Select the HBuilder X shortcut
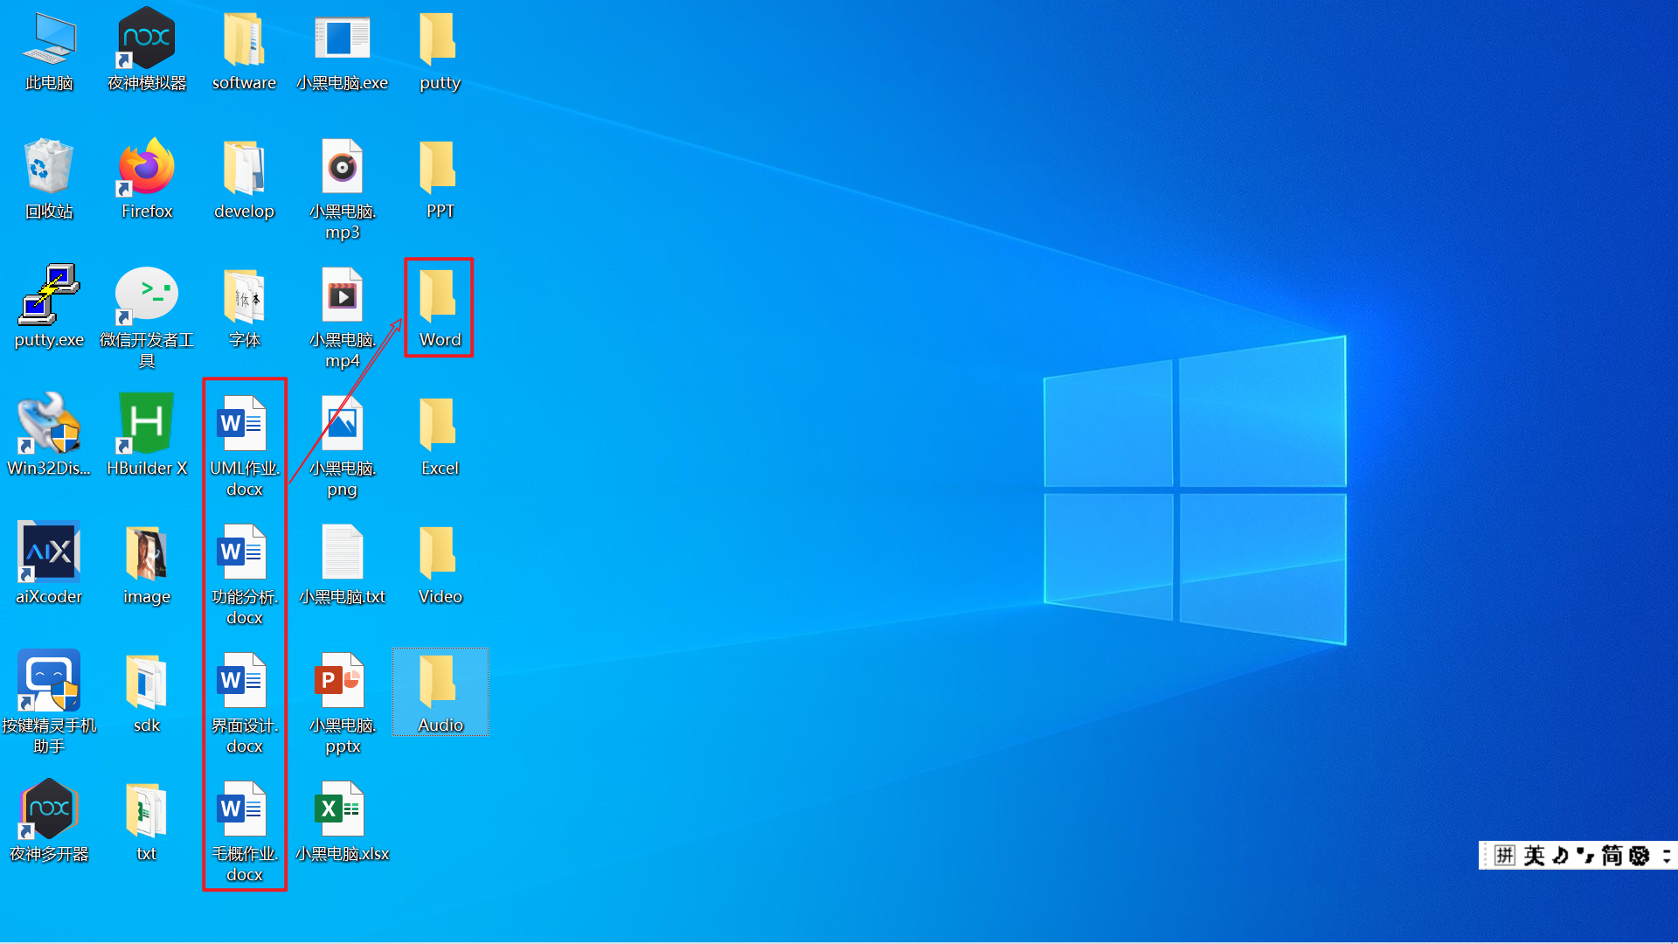Image resolution: width=1678 pixels, height=944 pixels. coord(146,431)
